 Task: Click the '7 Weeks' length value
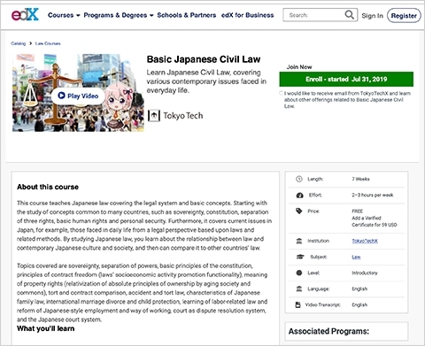(x=360, y=179)
